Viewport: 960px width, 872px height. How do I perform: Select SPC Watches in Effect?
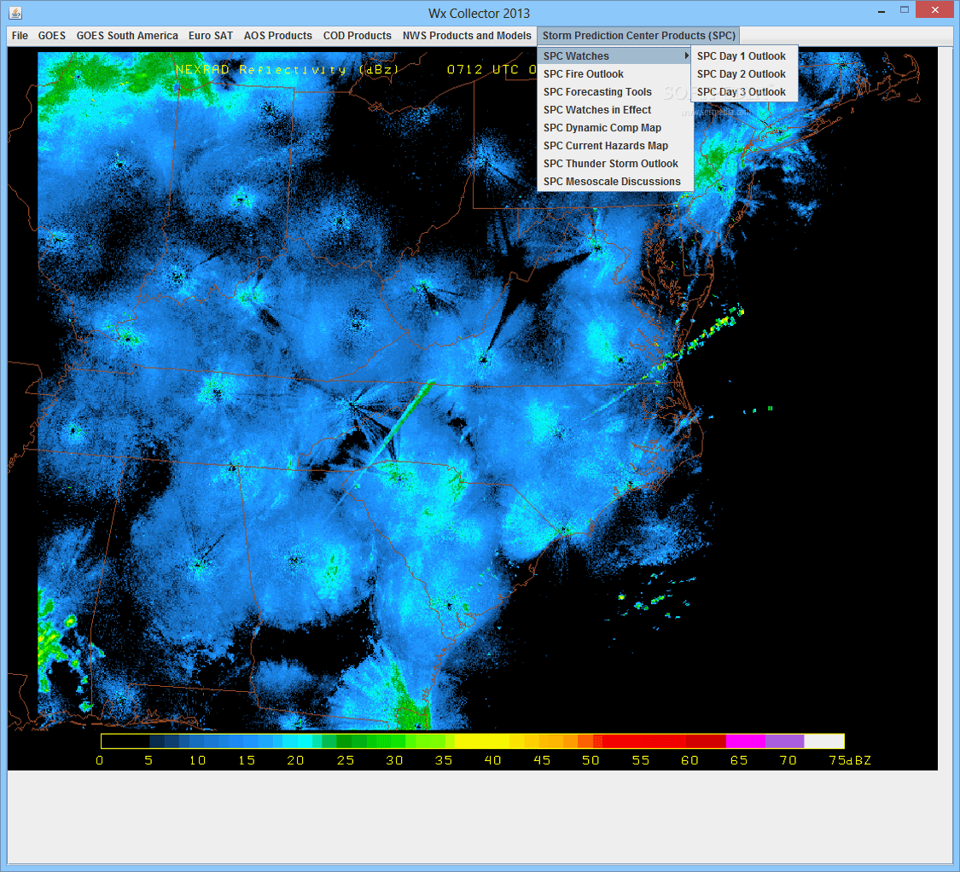[x=614, y=109]
